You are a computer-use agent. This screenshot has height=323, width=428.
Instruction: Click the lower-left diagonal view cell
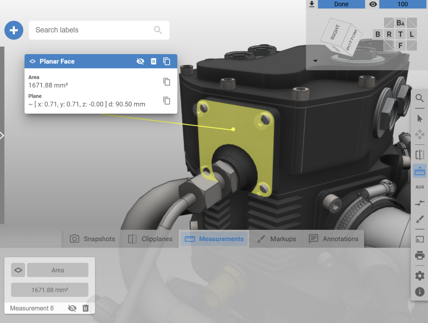tap(389, 46)
